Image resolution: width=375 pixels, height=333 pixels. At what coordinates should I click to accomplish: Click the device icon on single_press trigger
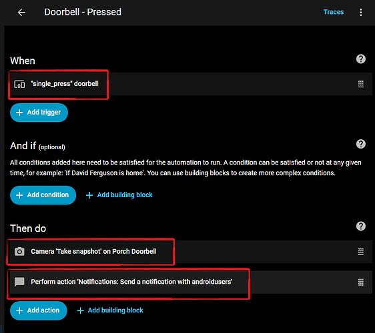tap(19, 84)
